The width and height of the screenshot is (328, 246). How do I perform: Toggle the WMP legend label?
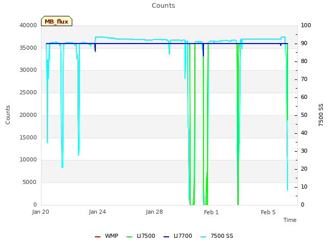pos(112,236)
